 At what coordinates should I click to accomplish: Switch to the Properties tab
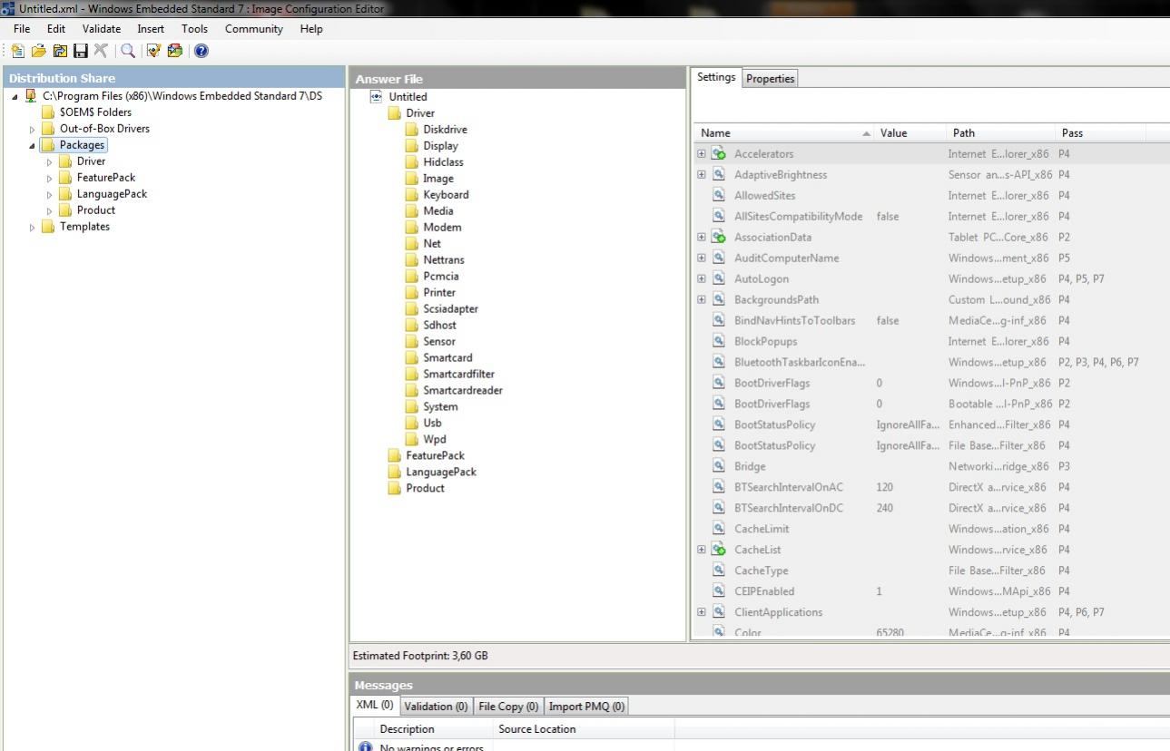pyautogui.click(x=770, y=78)
